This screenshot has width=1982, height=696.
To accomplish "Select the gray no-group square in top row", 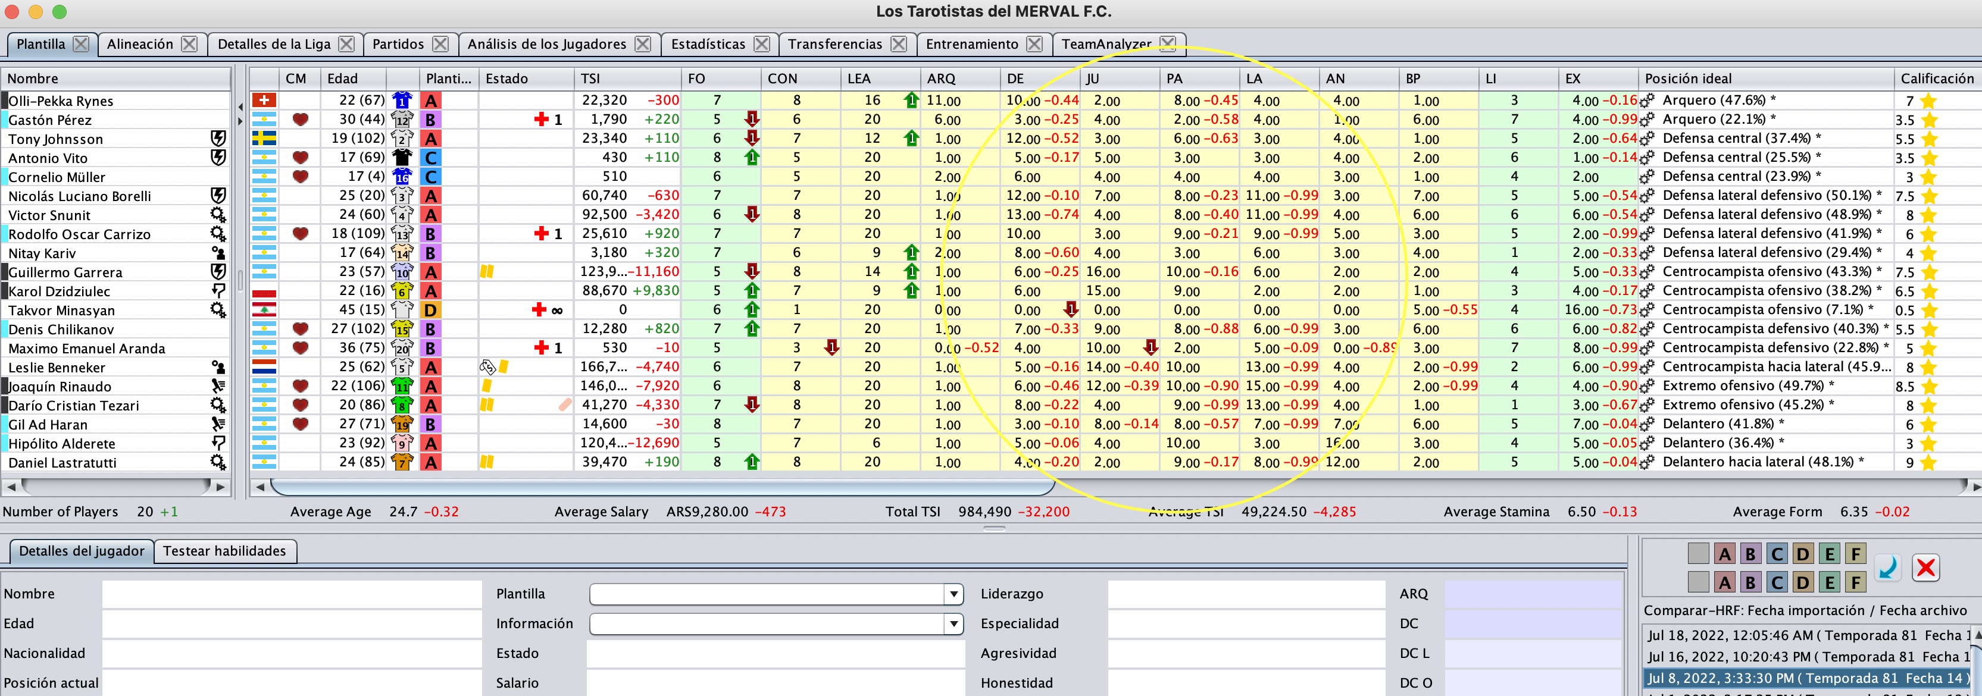I will tap(1698, 554).
